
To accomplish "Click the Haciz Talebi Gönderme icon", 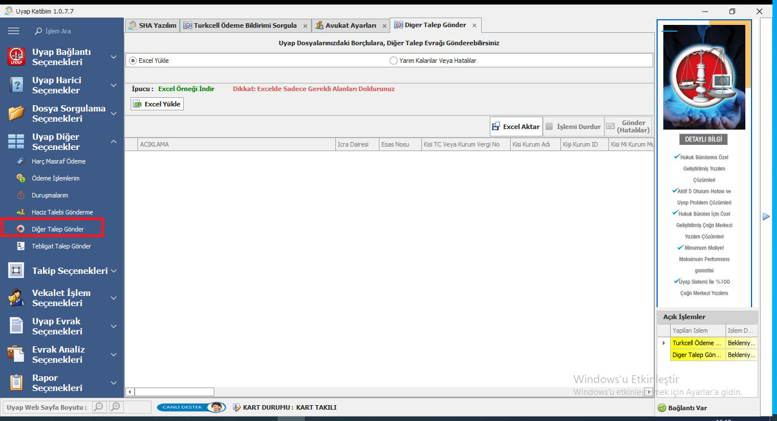I will tap(21, 212).
